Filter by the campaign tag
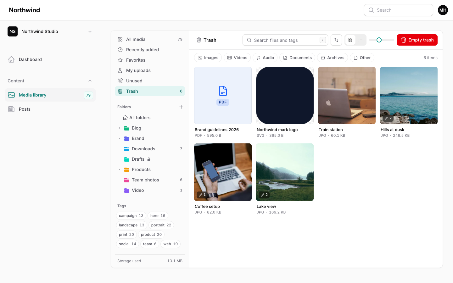 click(x=131, y=216)
